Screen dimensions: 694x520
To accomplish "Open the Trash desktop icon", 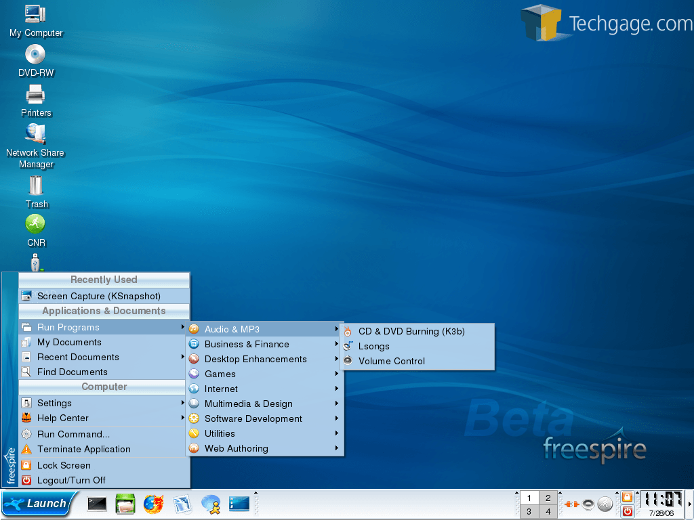I will click(x=36, y=192).
